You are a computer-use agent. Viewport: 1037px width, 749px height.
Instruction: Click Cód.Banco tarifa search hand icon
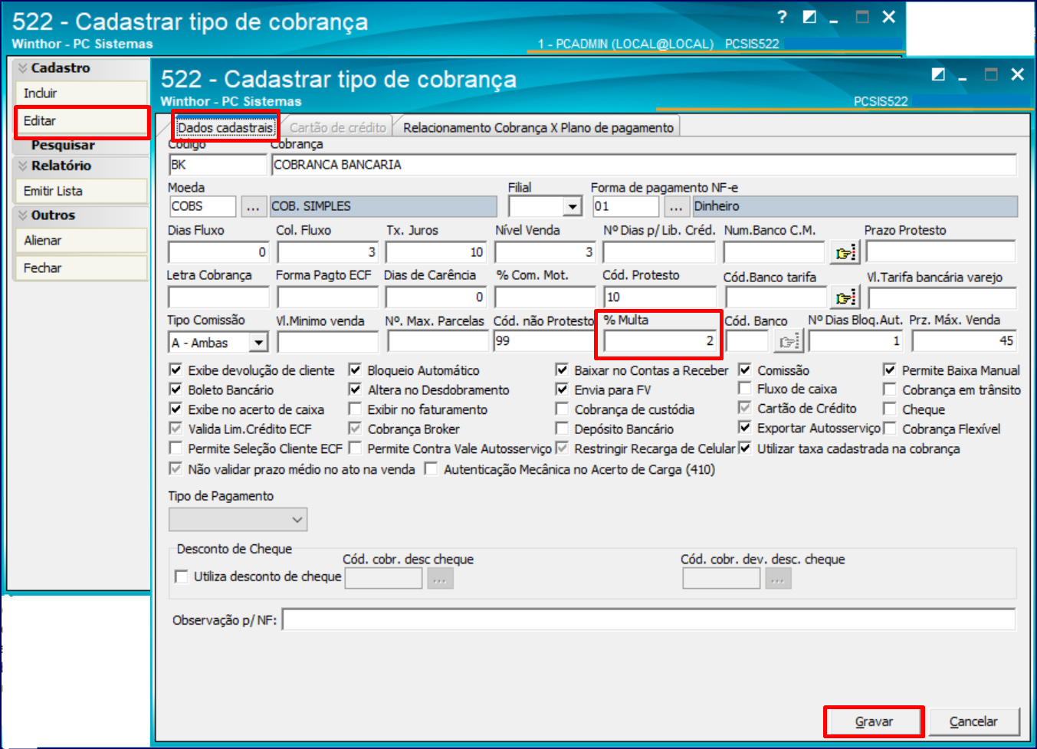(845, 297)
